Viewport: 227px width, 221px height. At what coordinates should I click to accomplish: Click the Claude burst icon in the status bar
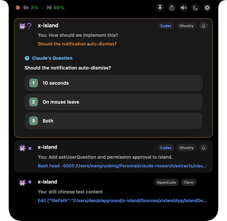point(18,8)
